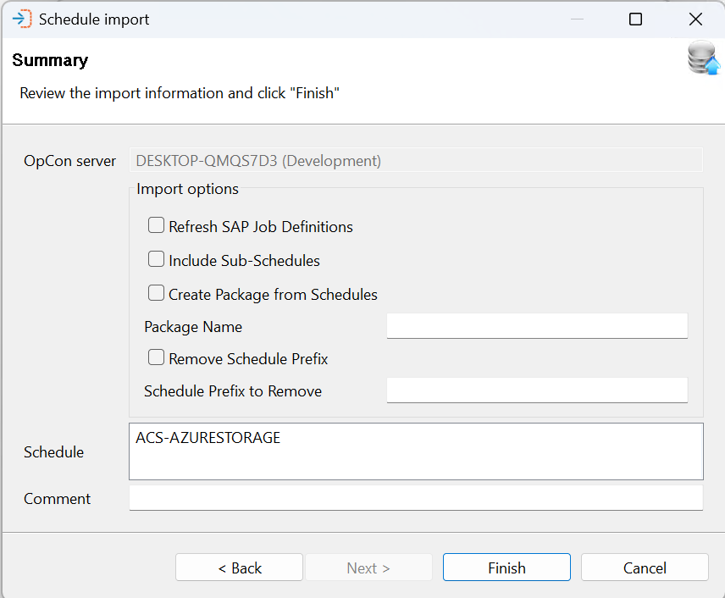Click the Summary heading text
This screenshot has height=598, width=725.
[x=50, y=60]
